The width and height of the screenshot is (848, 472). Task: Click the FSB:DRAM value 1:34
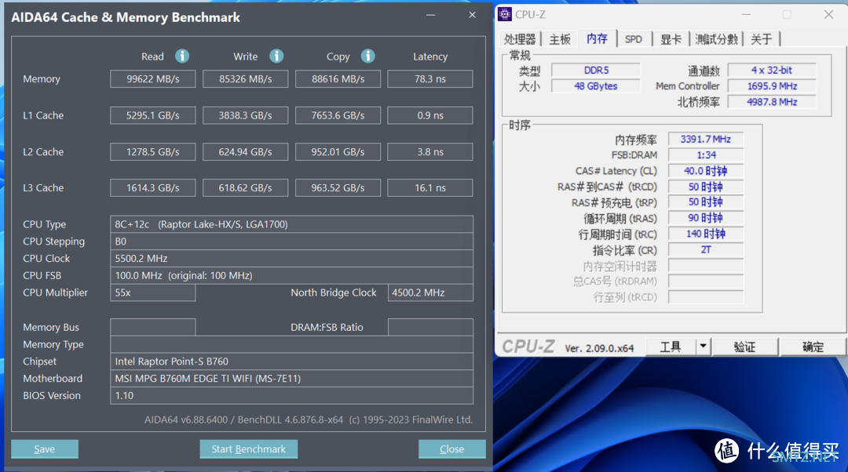pyautogui.click(x=706, y=155)
